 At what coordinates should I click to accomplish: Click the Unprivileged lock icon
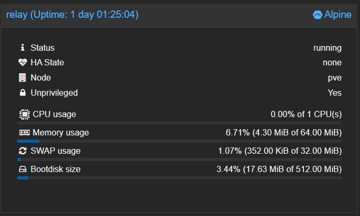point(22,93)
